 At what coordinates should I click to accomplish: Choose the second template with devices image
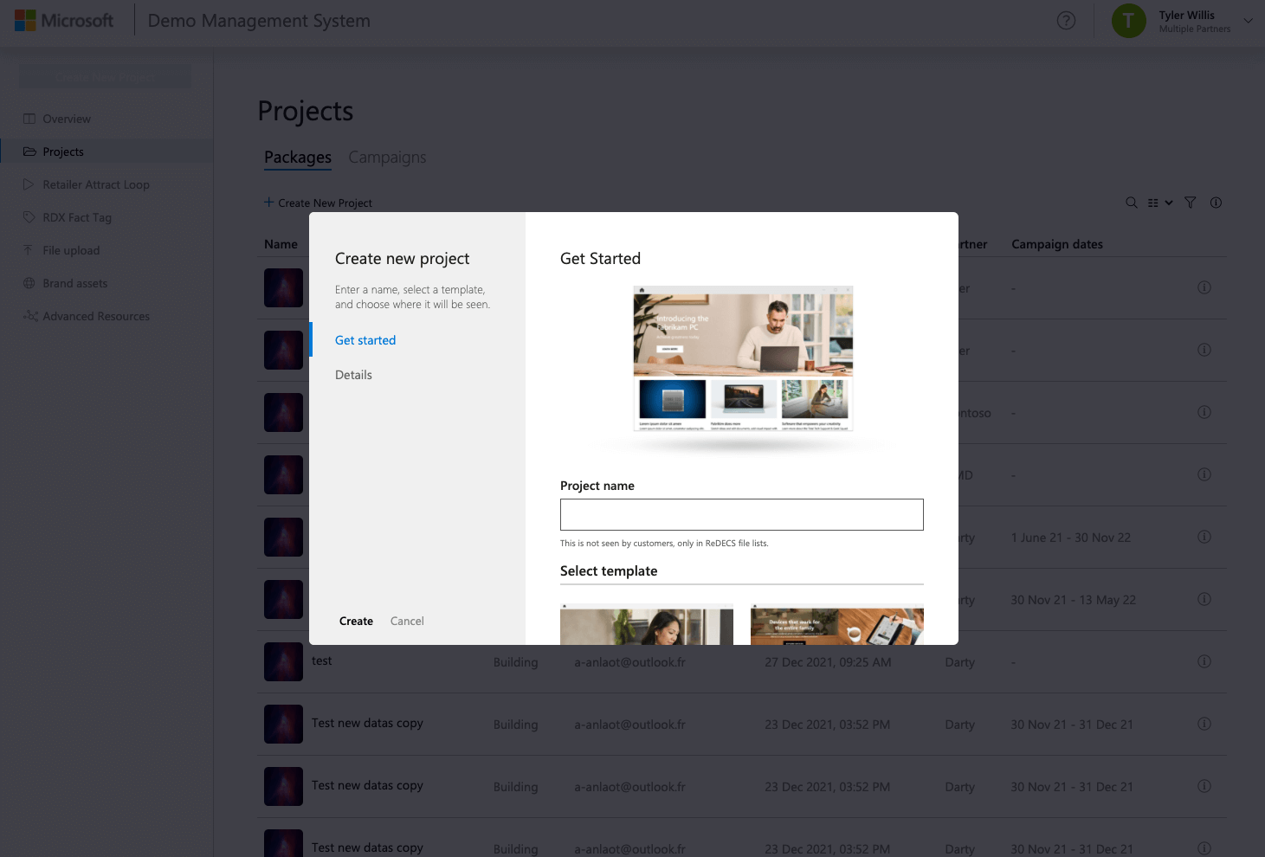836,625
